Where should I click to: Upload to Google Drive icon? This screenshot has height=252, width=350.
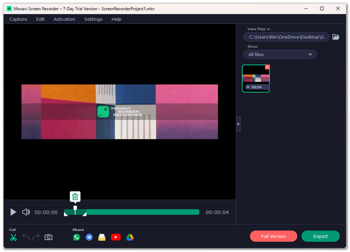pyautogui.click(x=130, y=238)
